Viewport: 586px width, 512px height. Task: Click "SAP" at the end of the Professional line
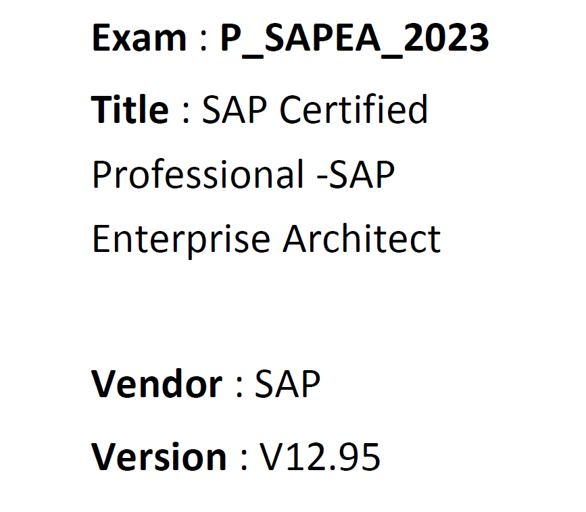362,174
